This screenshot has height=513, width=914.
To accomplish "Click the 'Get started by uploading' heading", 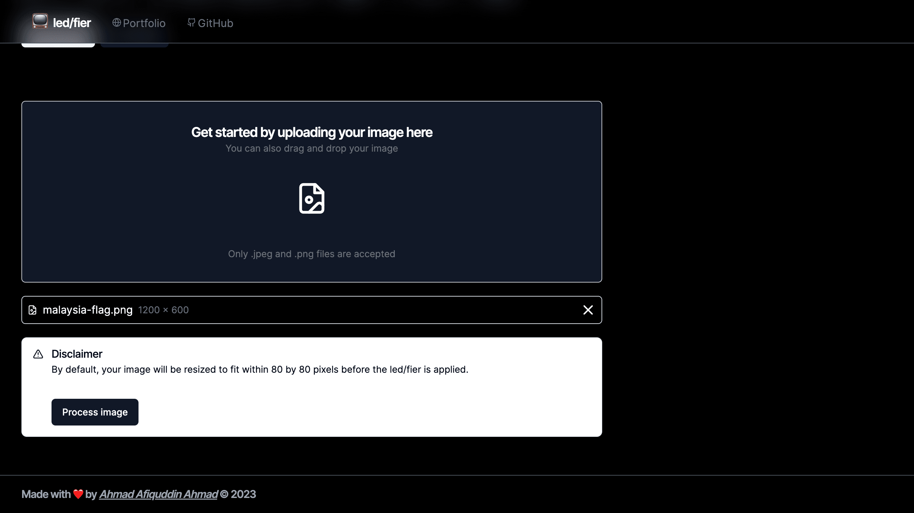I will pos(311,132).
